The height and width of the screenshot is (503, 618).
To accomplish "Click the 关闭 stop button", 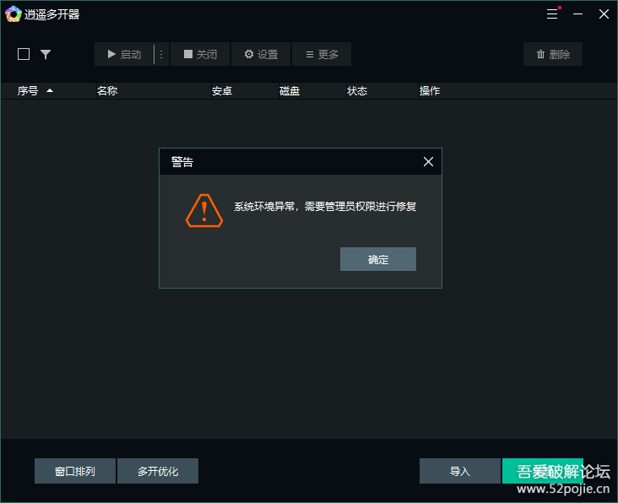I will 200,54.
